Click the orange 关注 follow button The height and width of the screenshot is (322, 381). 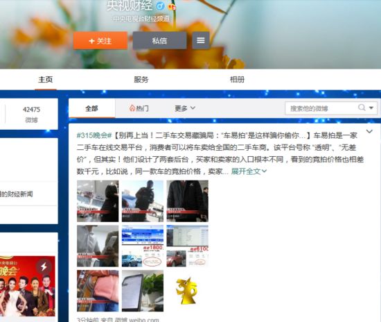click(100, 40)
